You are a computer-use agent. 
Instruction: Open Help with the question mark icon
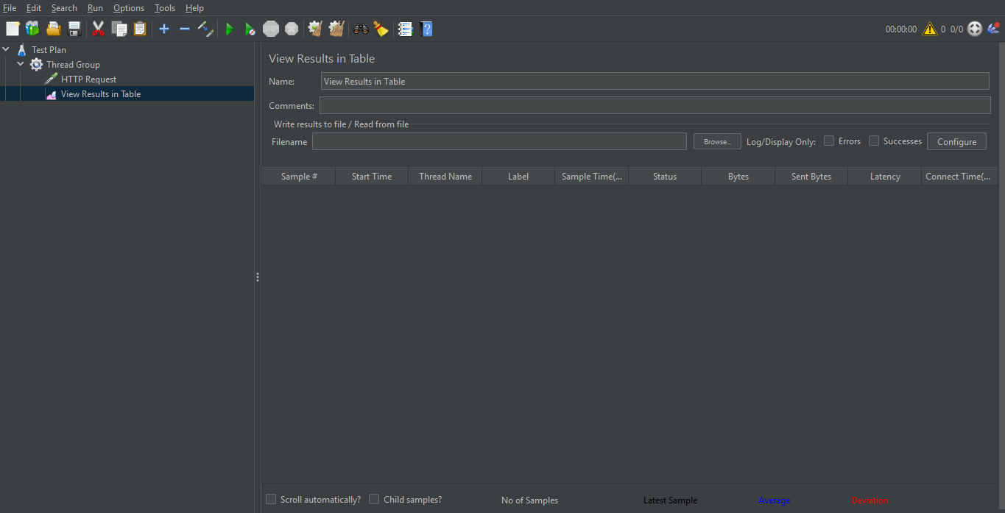click(426, 29)
